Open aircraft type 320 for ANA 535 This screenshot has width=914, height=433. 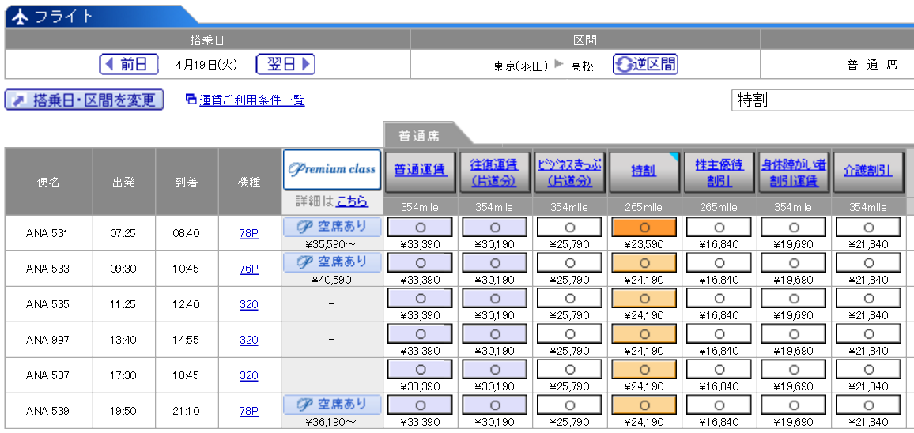click(249, 304)
